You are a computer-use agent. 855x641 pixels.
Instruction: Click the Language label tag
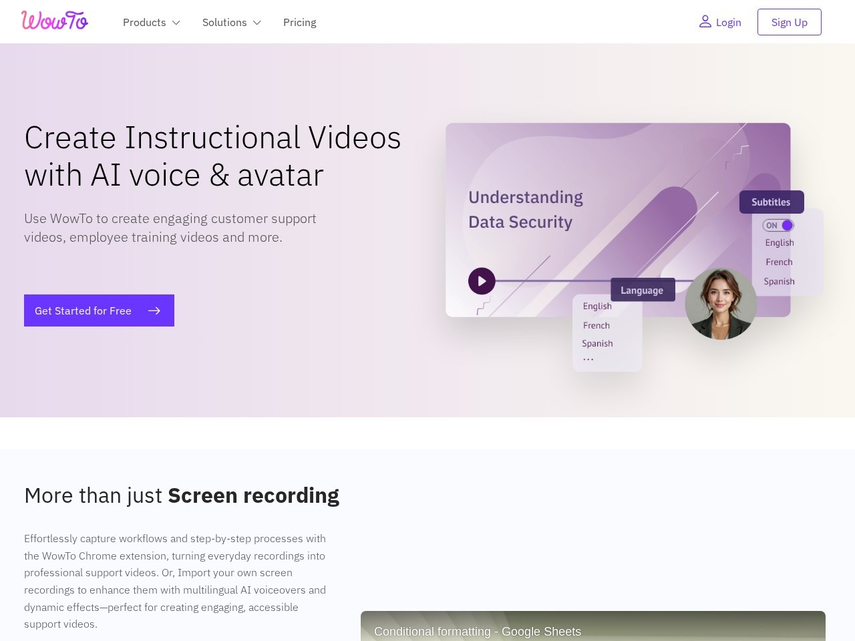pos(643,290)
